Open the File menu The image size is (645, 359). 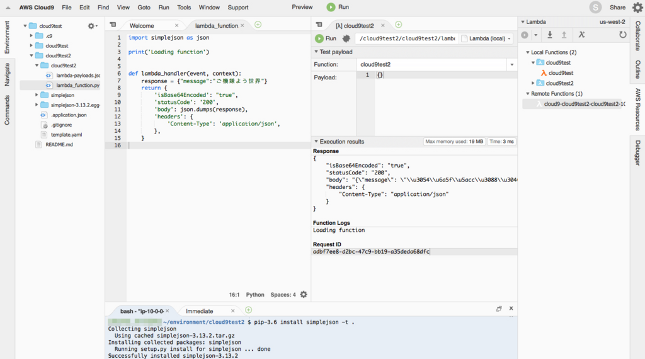coord(67,8)
